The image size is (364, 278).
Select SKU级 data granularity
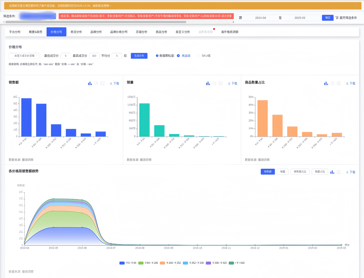pos(204,56)
